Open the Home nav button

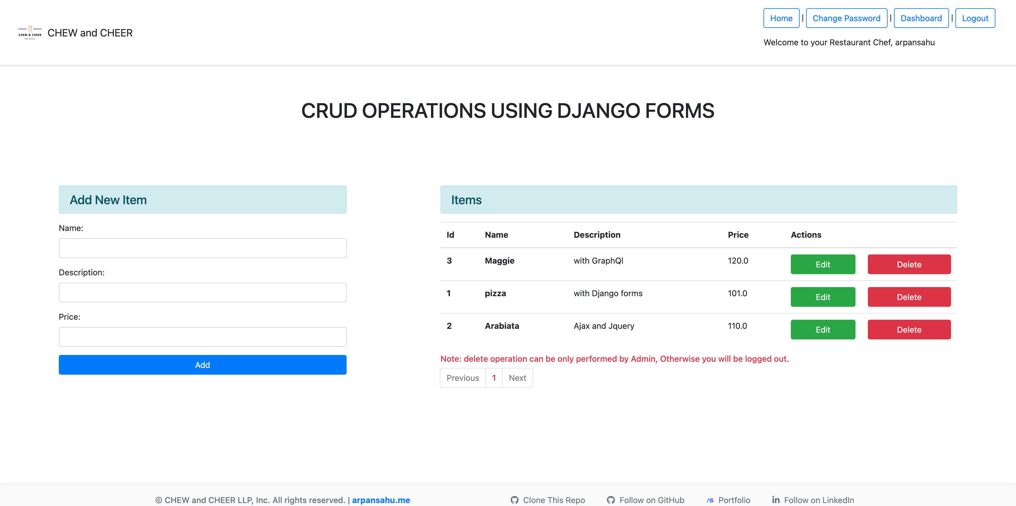coord(781,18)
